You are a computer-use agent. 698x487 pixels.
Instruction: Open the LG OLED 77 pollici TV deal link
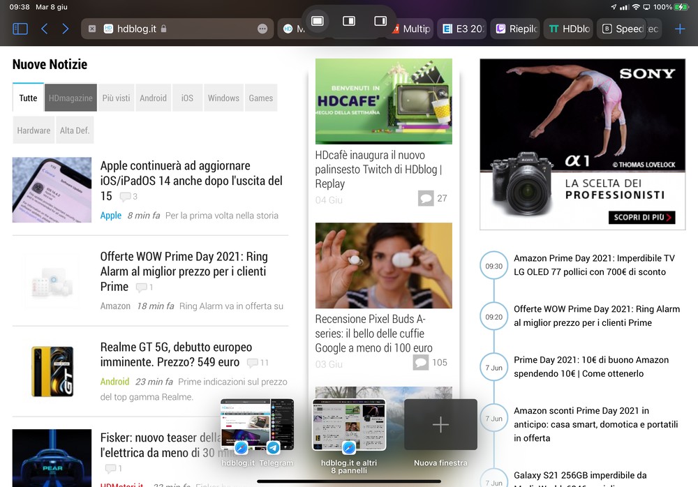point(594,265)
